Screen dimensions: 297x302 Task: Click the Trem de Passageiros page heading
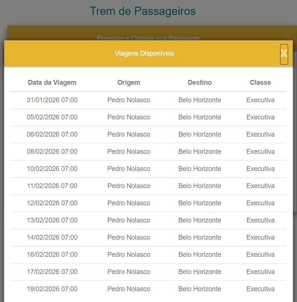tap(143, 11)
